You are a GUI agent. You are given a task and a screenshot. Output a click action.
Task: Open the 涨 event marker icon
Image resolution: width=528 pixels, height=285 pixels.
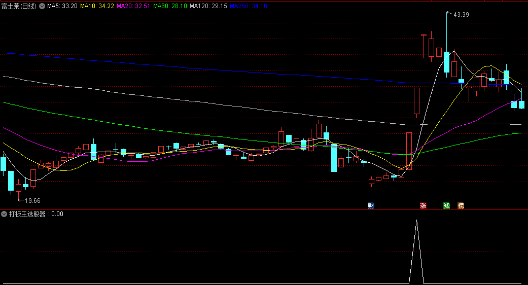[x=424, y=205]
